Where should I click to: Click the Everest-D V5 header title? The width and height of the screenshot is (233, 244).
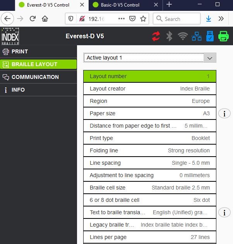click(85, 36)
